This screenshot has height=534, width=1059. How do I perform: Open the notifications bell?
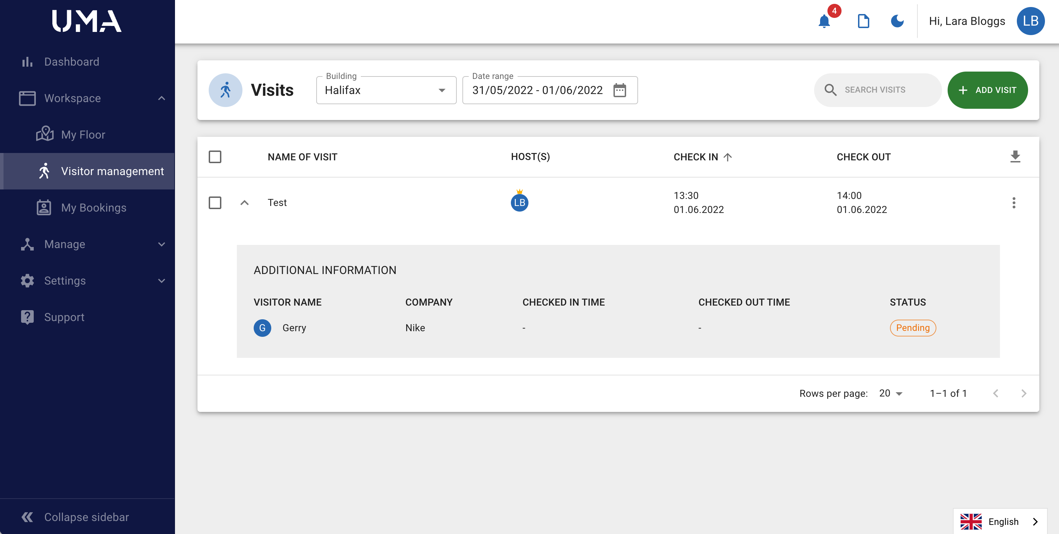point(824,21)
